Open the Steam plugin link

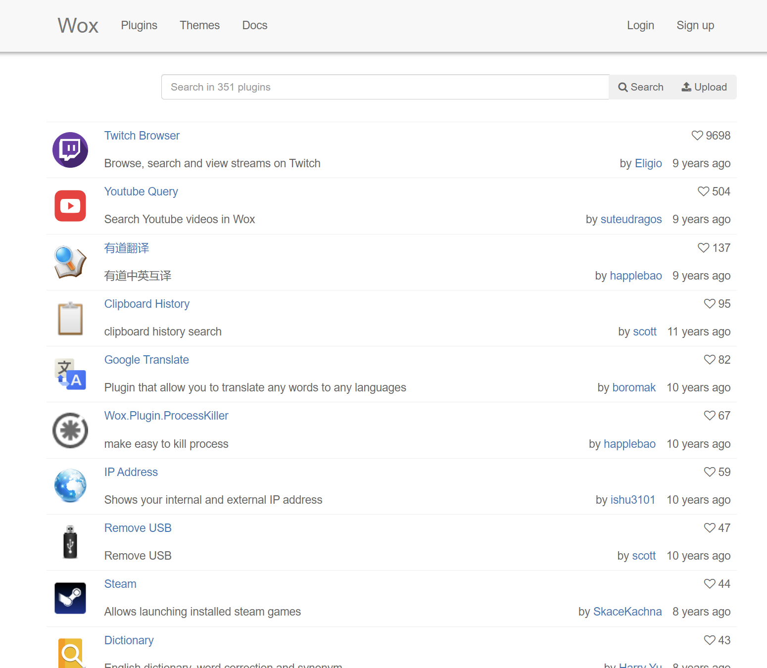120,584
